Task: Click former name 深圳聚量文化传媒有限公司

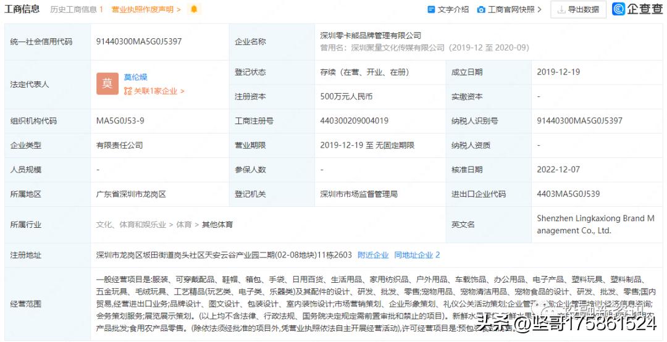Action: [398, 48]
